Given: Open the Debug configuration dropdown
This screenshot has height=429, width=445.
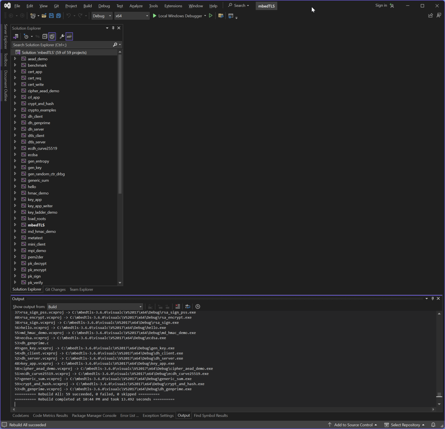Looking at the screenshot, I should pyautogui.click(x=102, y=16).
